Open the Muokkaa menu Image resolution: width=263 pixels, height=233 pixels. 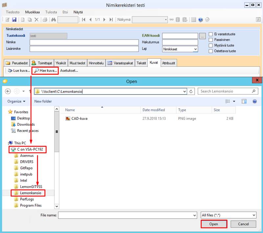click(33, 12)
